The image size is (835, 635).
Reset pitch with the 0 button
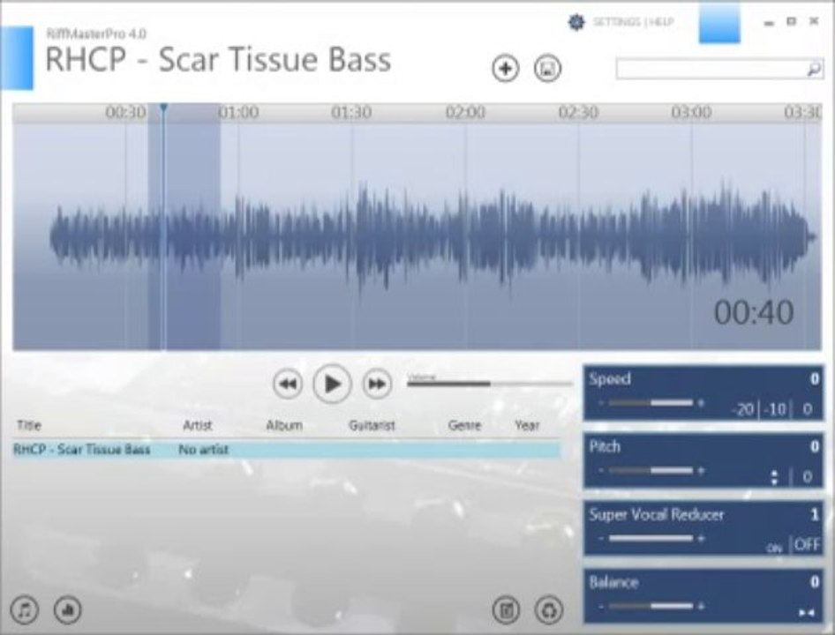pyautogui.click(x=808, y=476)
